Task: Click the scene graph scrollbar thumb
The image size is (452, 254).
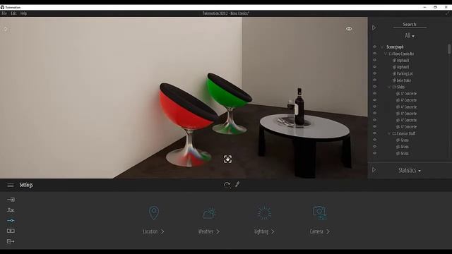Action: tap(449, 49)
